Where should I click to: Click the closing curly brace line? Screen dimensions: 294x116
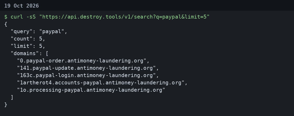pos(6,105)
